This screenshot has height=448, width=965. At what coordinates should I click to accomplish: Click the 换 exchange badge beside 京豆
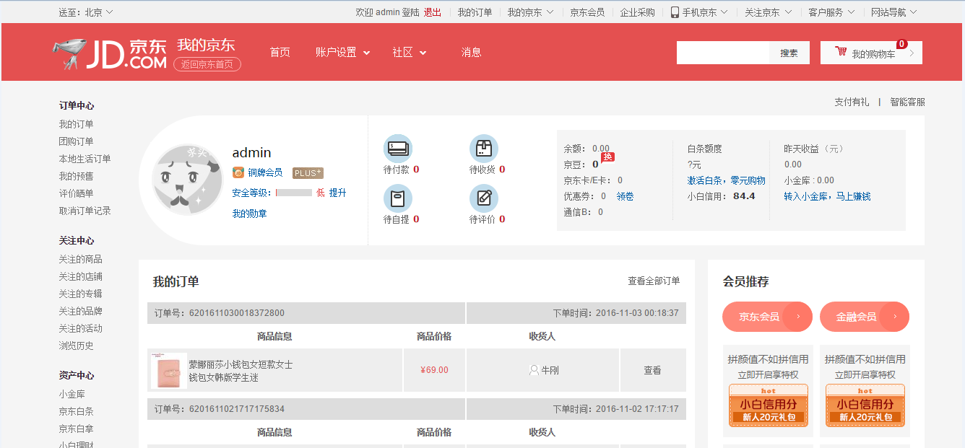pyautogui.click(x=607, y=157)
